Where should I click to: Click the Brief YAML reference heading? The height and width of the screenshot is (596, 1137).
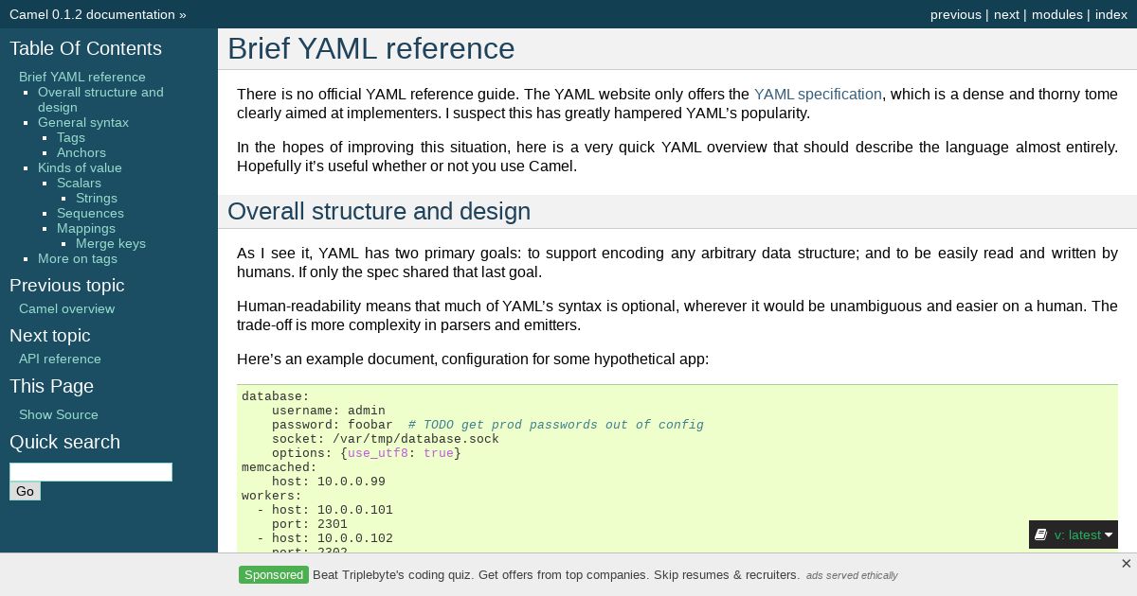tap(371, 49)
